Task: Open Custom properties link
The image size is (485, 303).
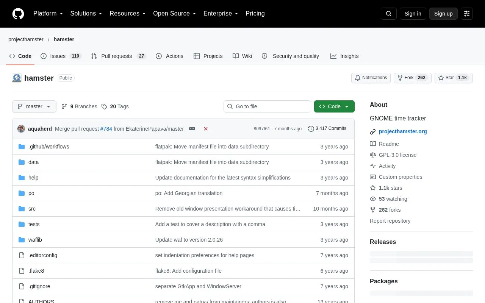Action: (x=401, y=177)
